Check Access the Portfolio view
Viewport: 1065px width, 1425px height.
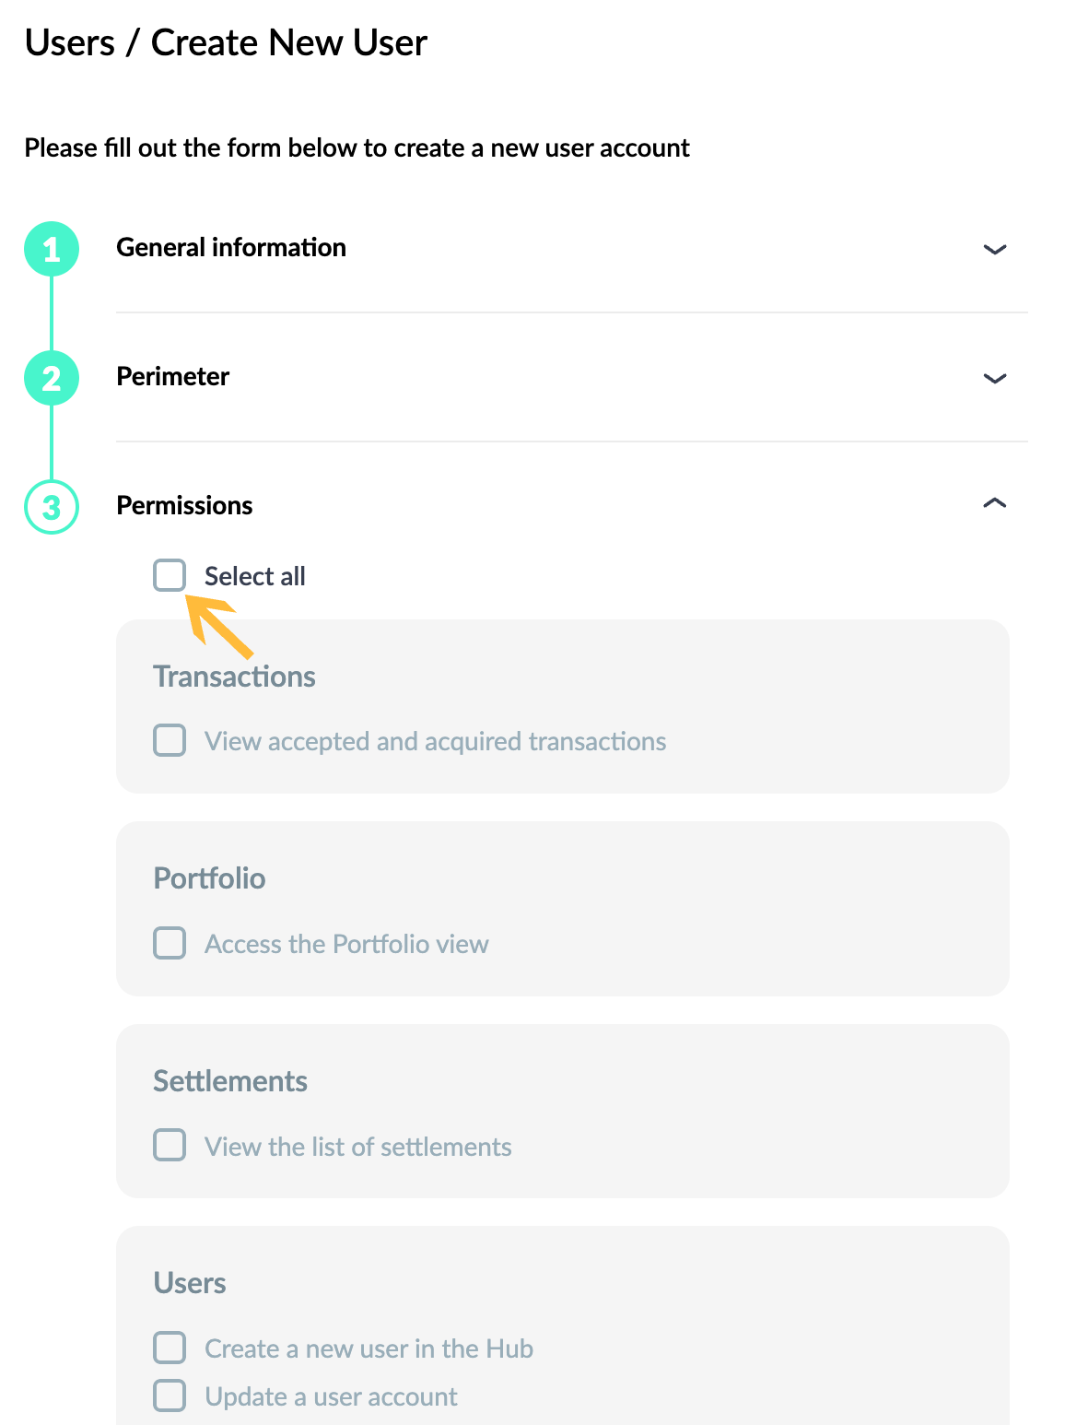click(170, 943)
